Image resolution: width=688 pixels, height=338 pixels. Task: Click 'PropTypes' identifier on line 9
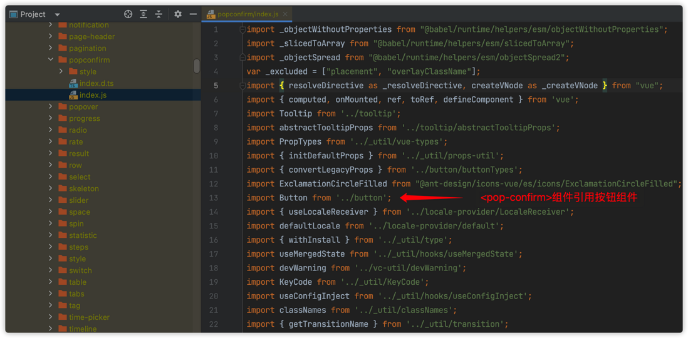(x=301, y=141)
